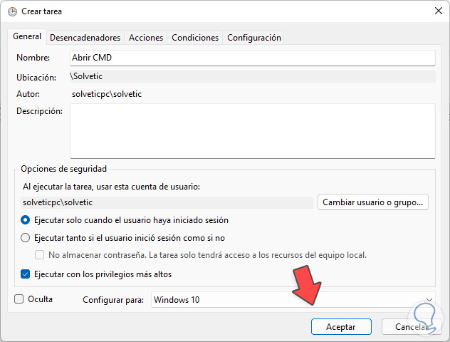Click the Ubicación field showing \Solvetic
The width and height of the screenshot is (450, 342).
252,76
